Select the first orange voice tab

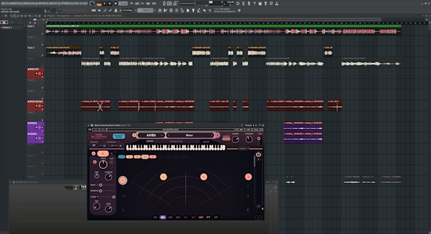pyautogui.click(x=129, y=157)
